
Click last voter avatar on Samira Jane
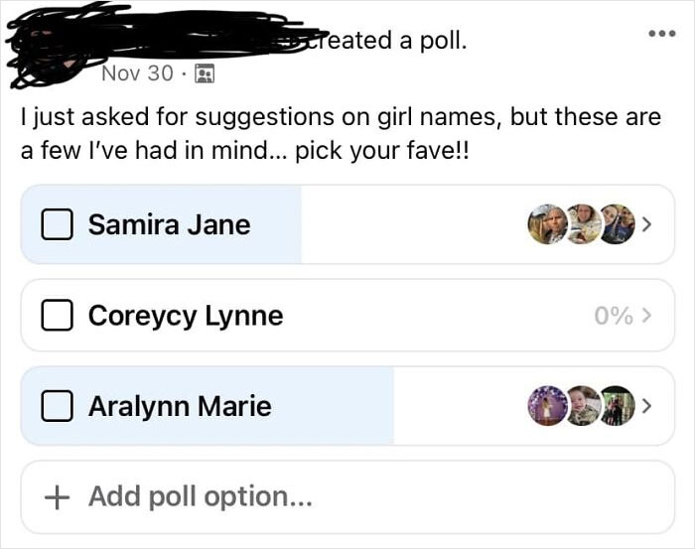pos(617,225)
